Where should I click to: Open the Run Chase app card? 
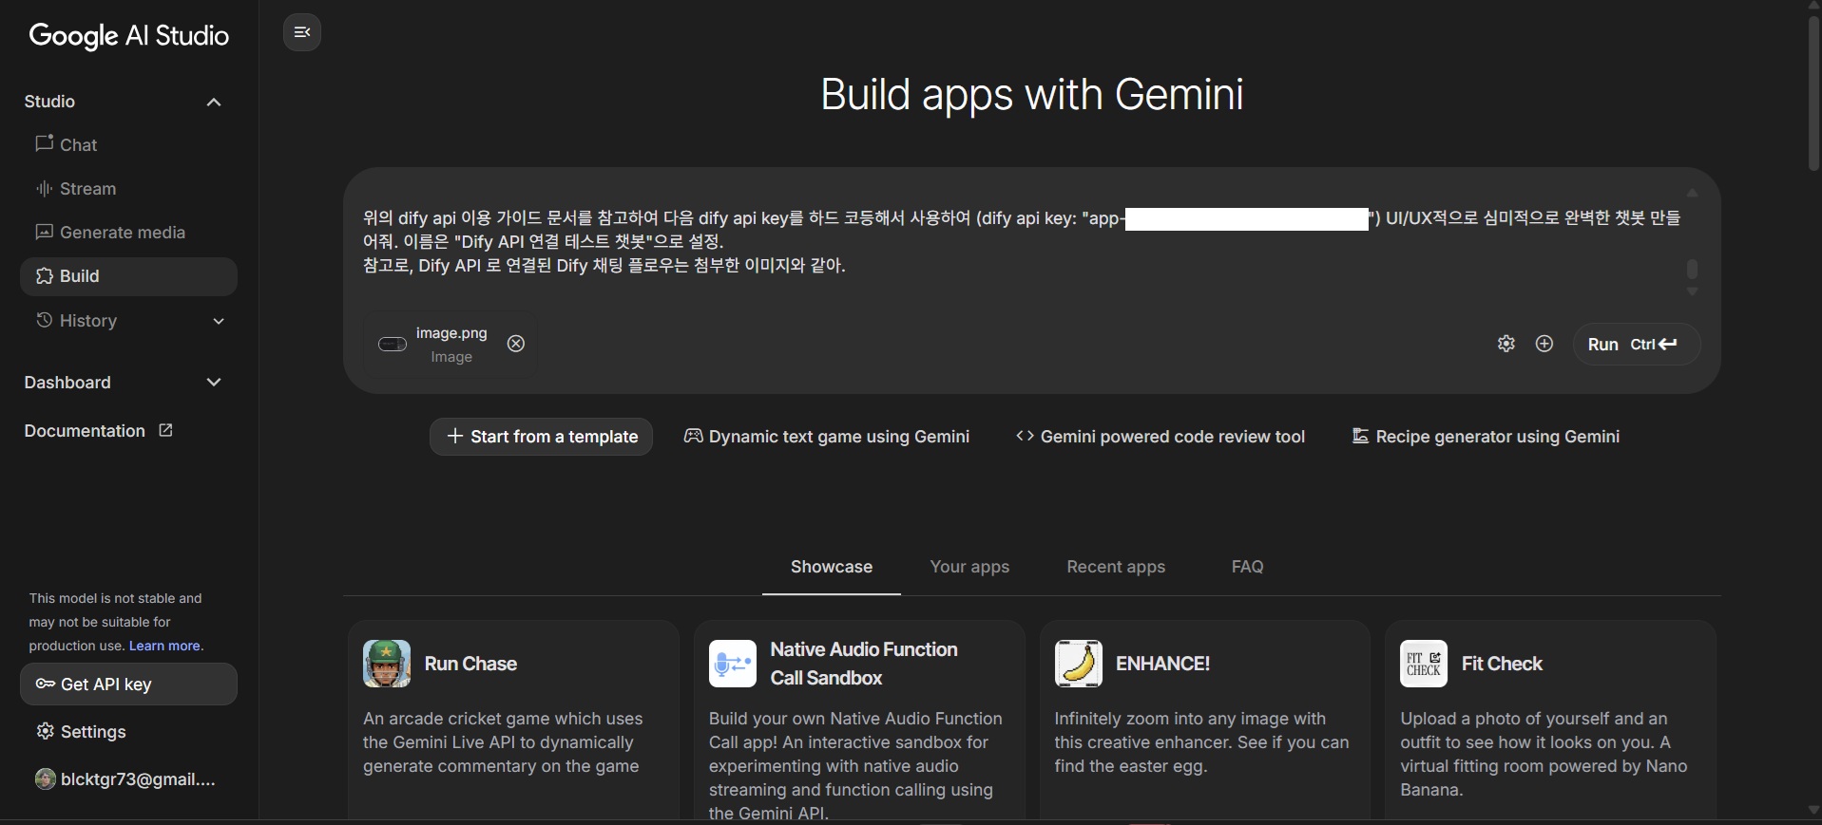pyautogui.click(x=513, y=720)
